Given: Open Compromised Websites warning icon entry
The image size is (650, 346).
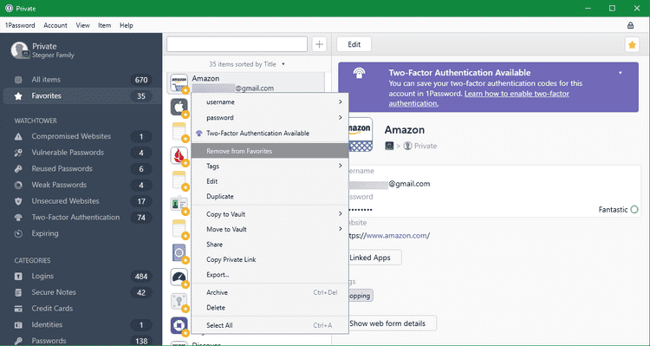Looking at the screenshot, I should coord(18,136).
